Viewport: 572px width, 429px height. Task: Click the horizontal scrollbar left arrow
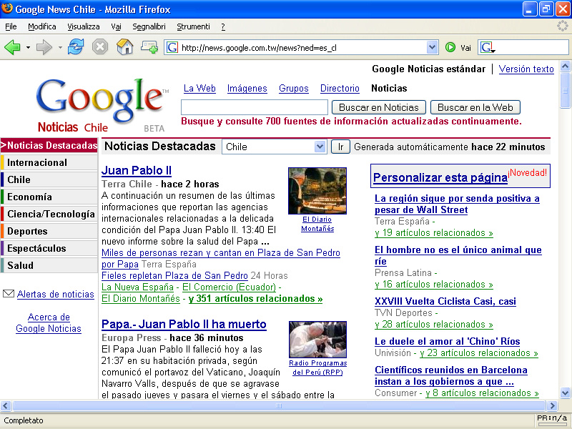[6, 405]
